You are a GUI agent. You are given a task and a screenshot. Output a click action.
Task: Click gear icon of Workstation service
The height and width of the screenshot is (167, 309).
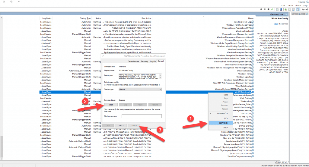click(253, 101)
